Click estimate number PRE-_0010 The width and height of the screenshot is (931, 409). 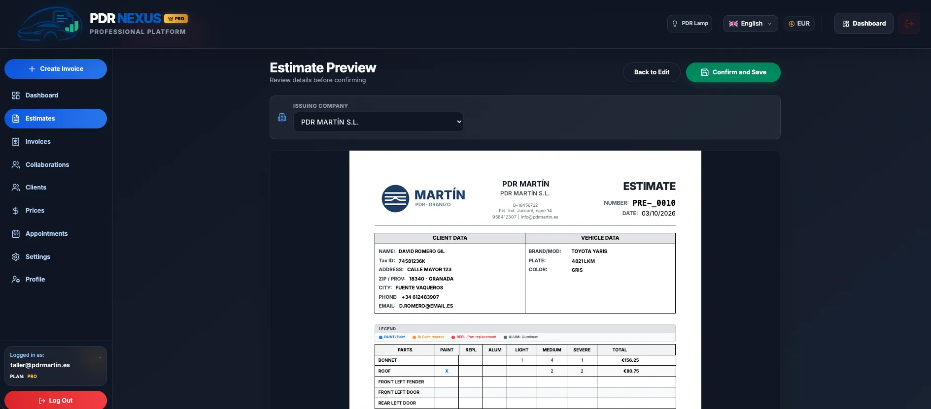coord(654,203)
